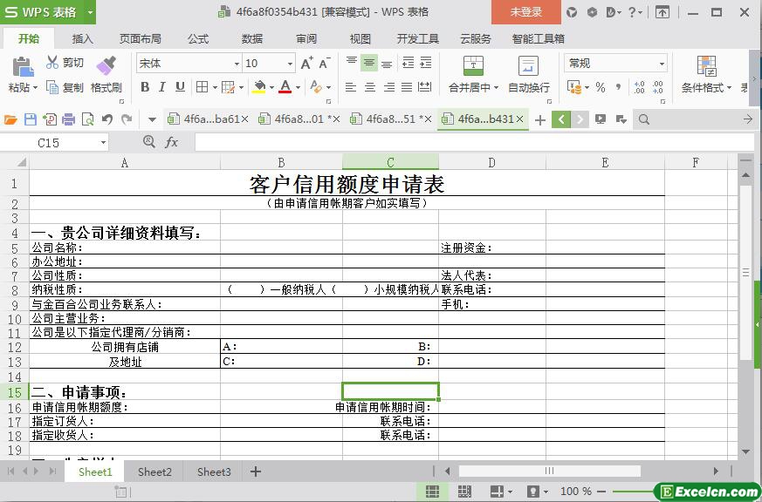Click the Cut (剪切) scissors icon
Screen dimensions: 762x502
pos(52,63)
